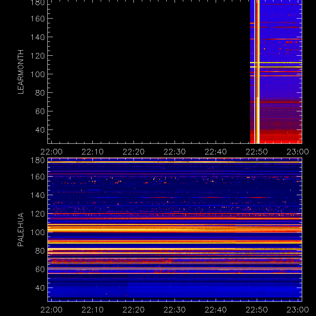Click 22:20 under the Palehua plot
This screenshot has width=316, height=316.
pos(134,310)
